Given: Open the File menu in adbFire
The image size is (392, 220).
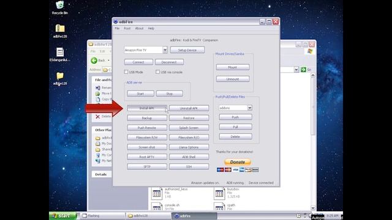Looking at the screenshot, I should pyautogui.click(x=117, y=29).
